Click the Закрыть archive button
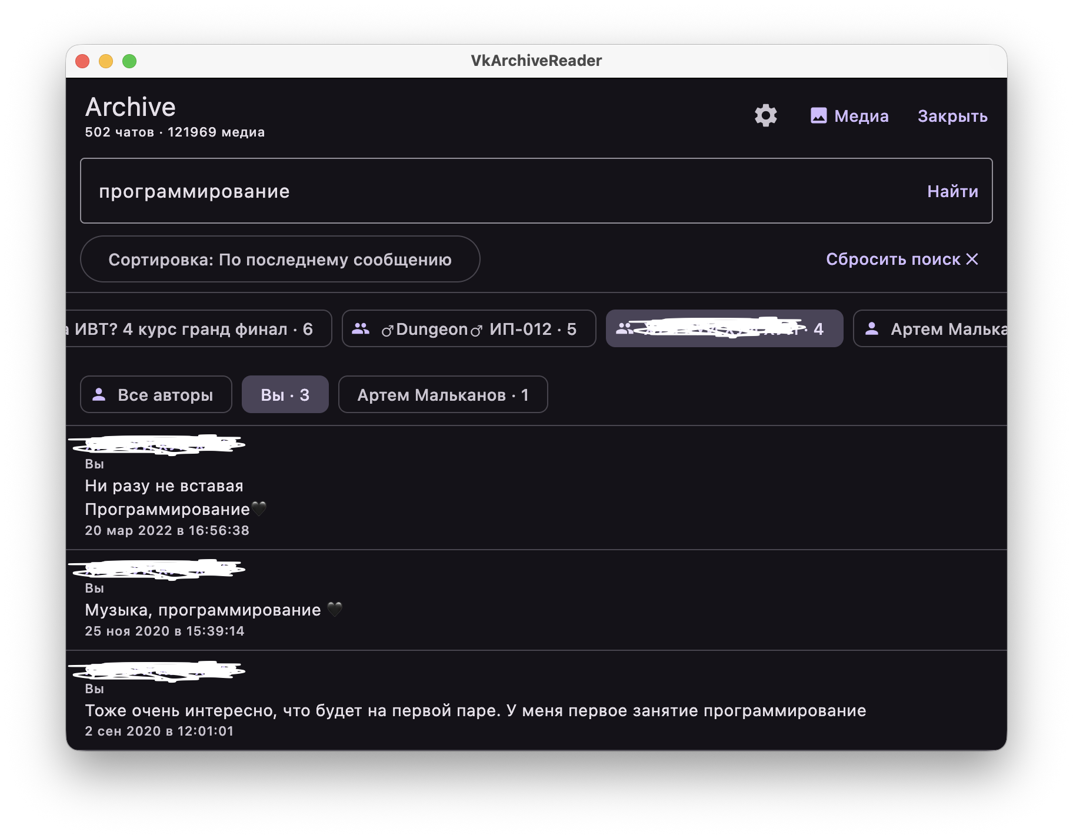1073x838 pixels. click(952, 115)
